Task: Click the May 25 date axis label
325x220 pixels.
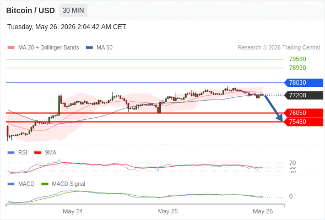Action: coord(167,211)
